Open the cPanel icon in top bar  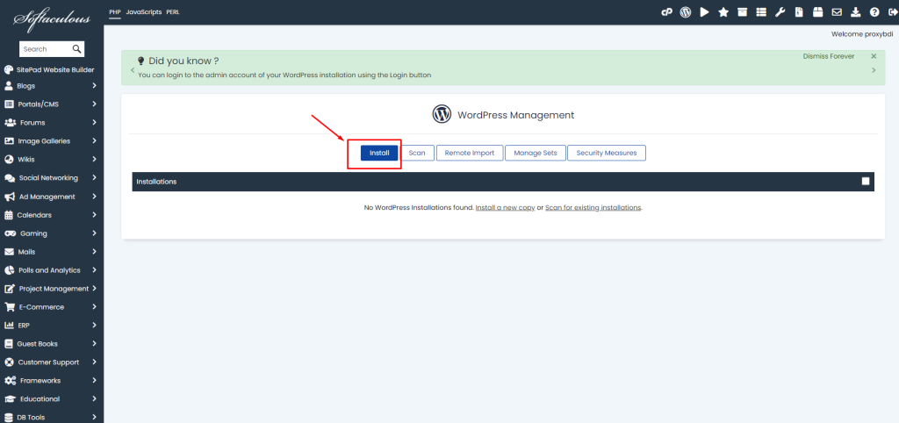(666, 12)
